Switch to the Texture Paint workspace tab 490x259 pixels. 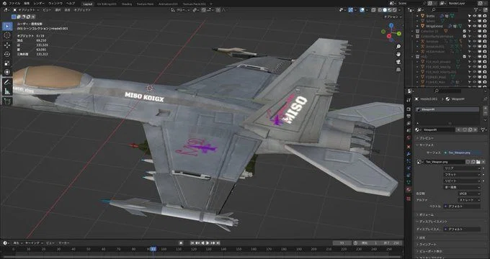point(146,4)
